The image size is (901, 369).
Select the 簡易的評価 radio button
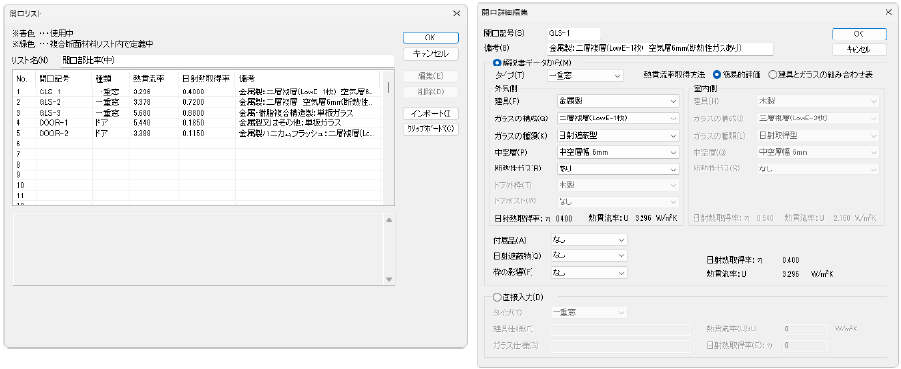click(717, 74)
